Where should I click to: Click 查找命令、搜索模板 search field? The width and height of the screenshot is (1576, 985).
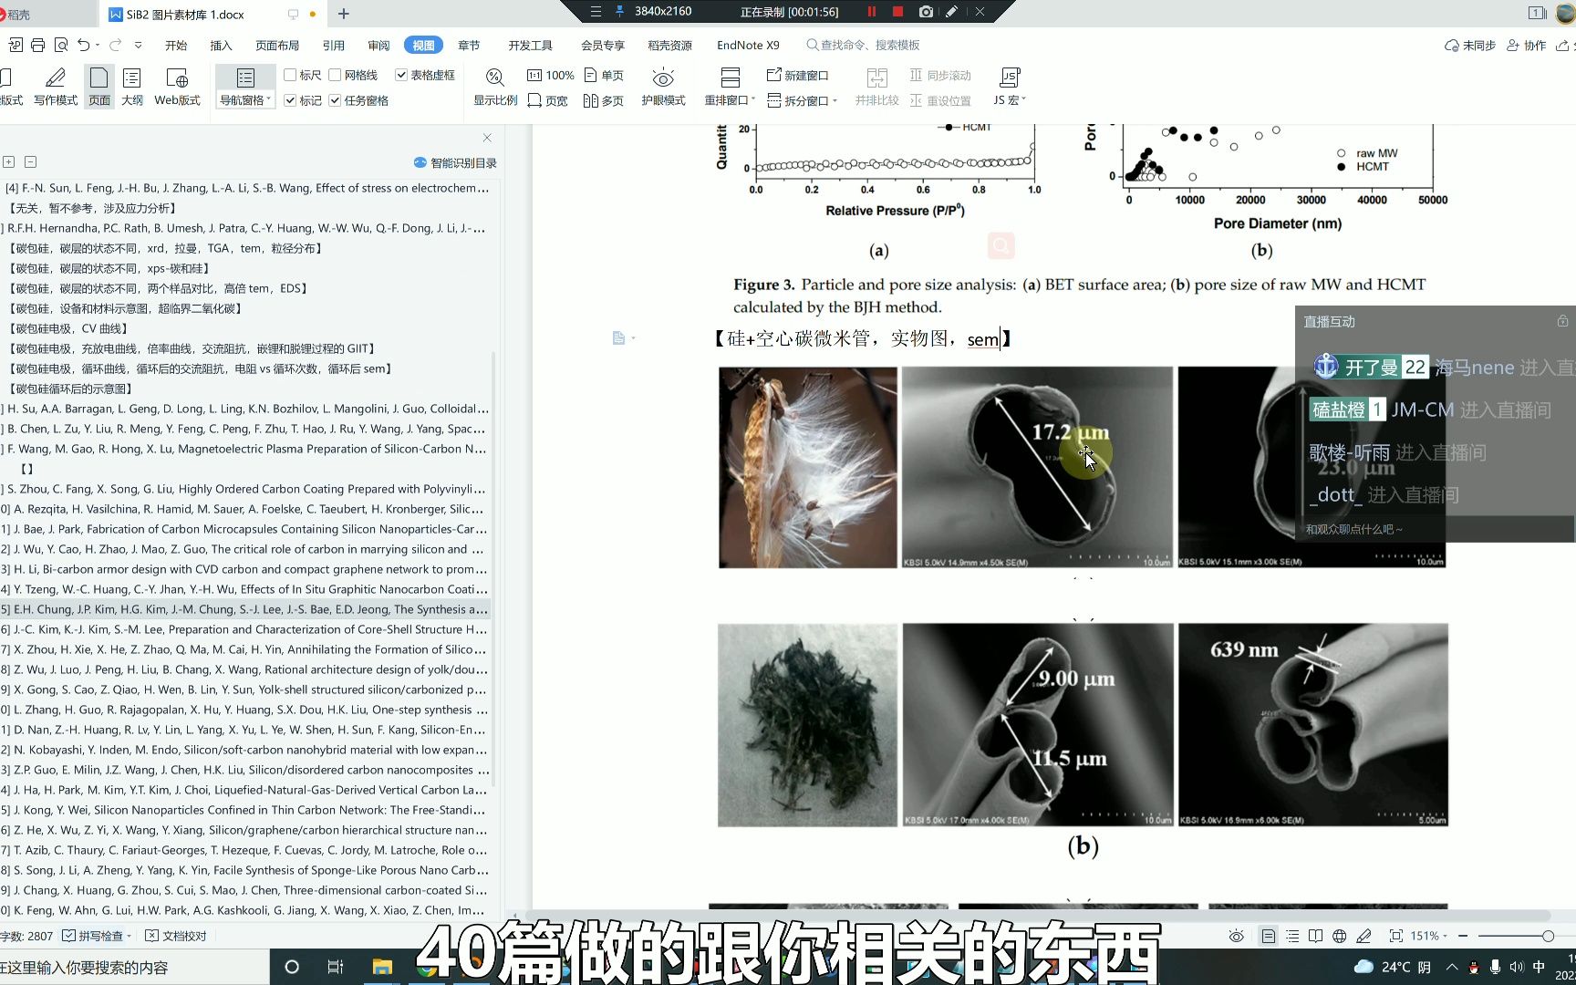coord(863,45)
